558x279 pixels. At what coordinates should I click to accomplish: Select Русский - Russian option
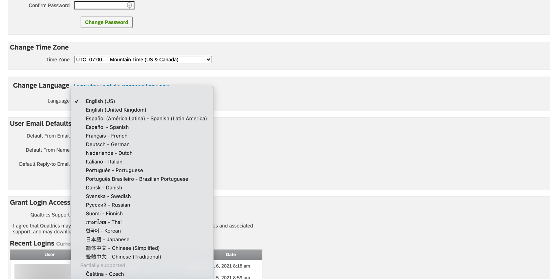click(108, 205)
